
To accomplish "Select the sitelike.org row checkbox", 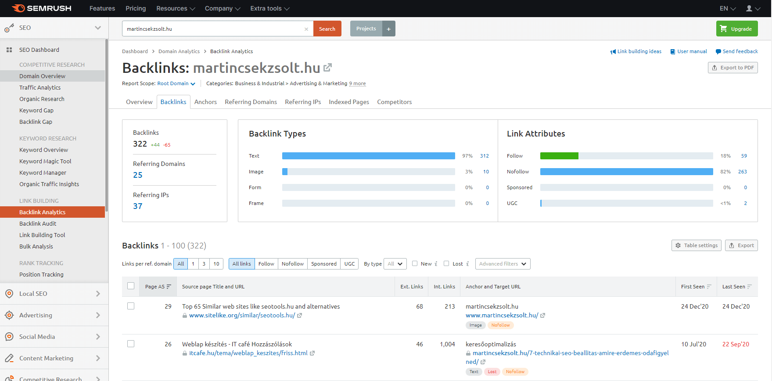I will point(131,306).
